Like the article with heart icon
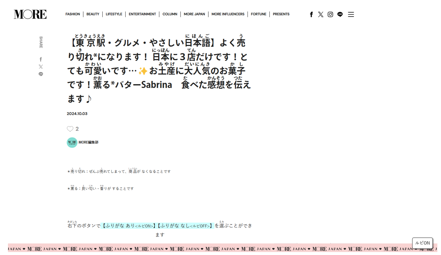 [x=70, y=129]
